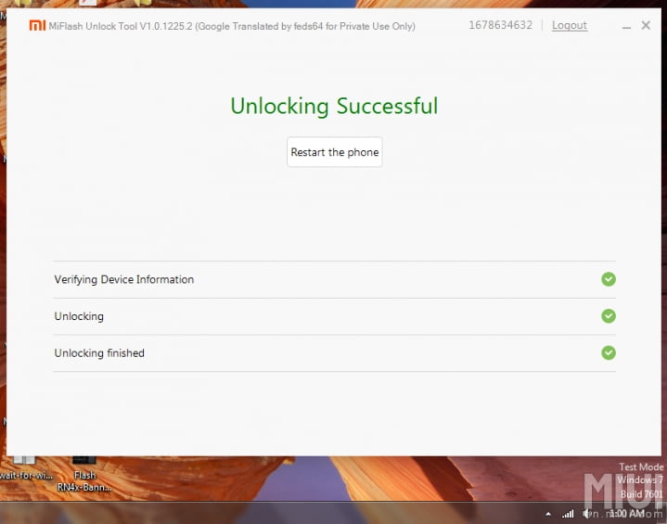The image size is (667, 524).
Task: Show hidden system tray icons
Action: 548,514
